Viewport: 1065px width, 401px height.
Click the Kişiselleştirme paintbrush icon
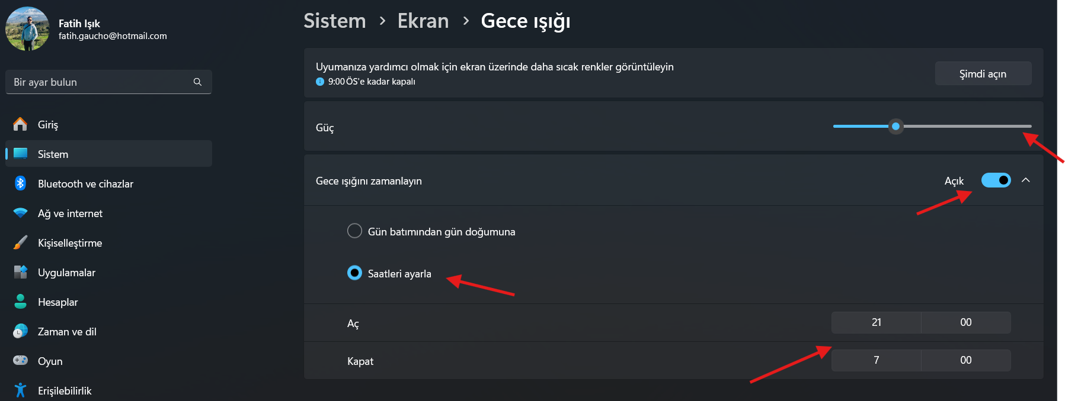(x=20, y=242)
